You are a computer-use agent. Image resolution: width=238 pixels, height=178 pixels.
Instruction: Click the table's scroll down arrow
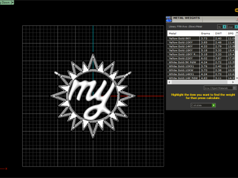click(237, 78)
